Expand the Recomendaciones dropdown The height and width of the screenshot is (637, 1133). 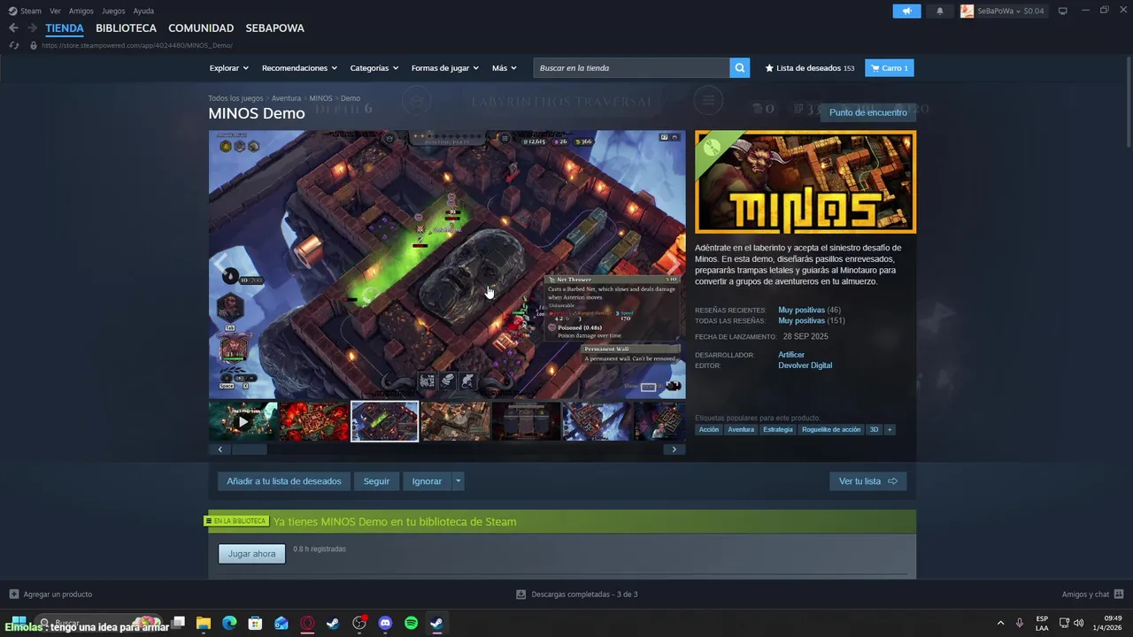[x=299, y=68]
